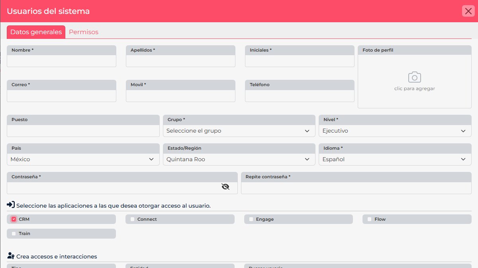Expand the Estado/Región dropdown showing Quintana Roo
The height and width of the screenshot is (268, 478).
coord(239,159)
